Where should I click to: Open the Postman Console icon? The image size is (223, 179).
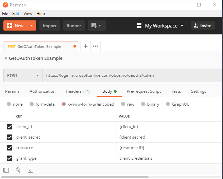(30, 170)
